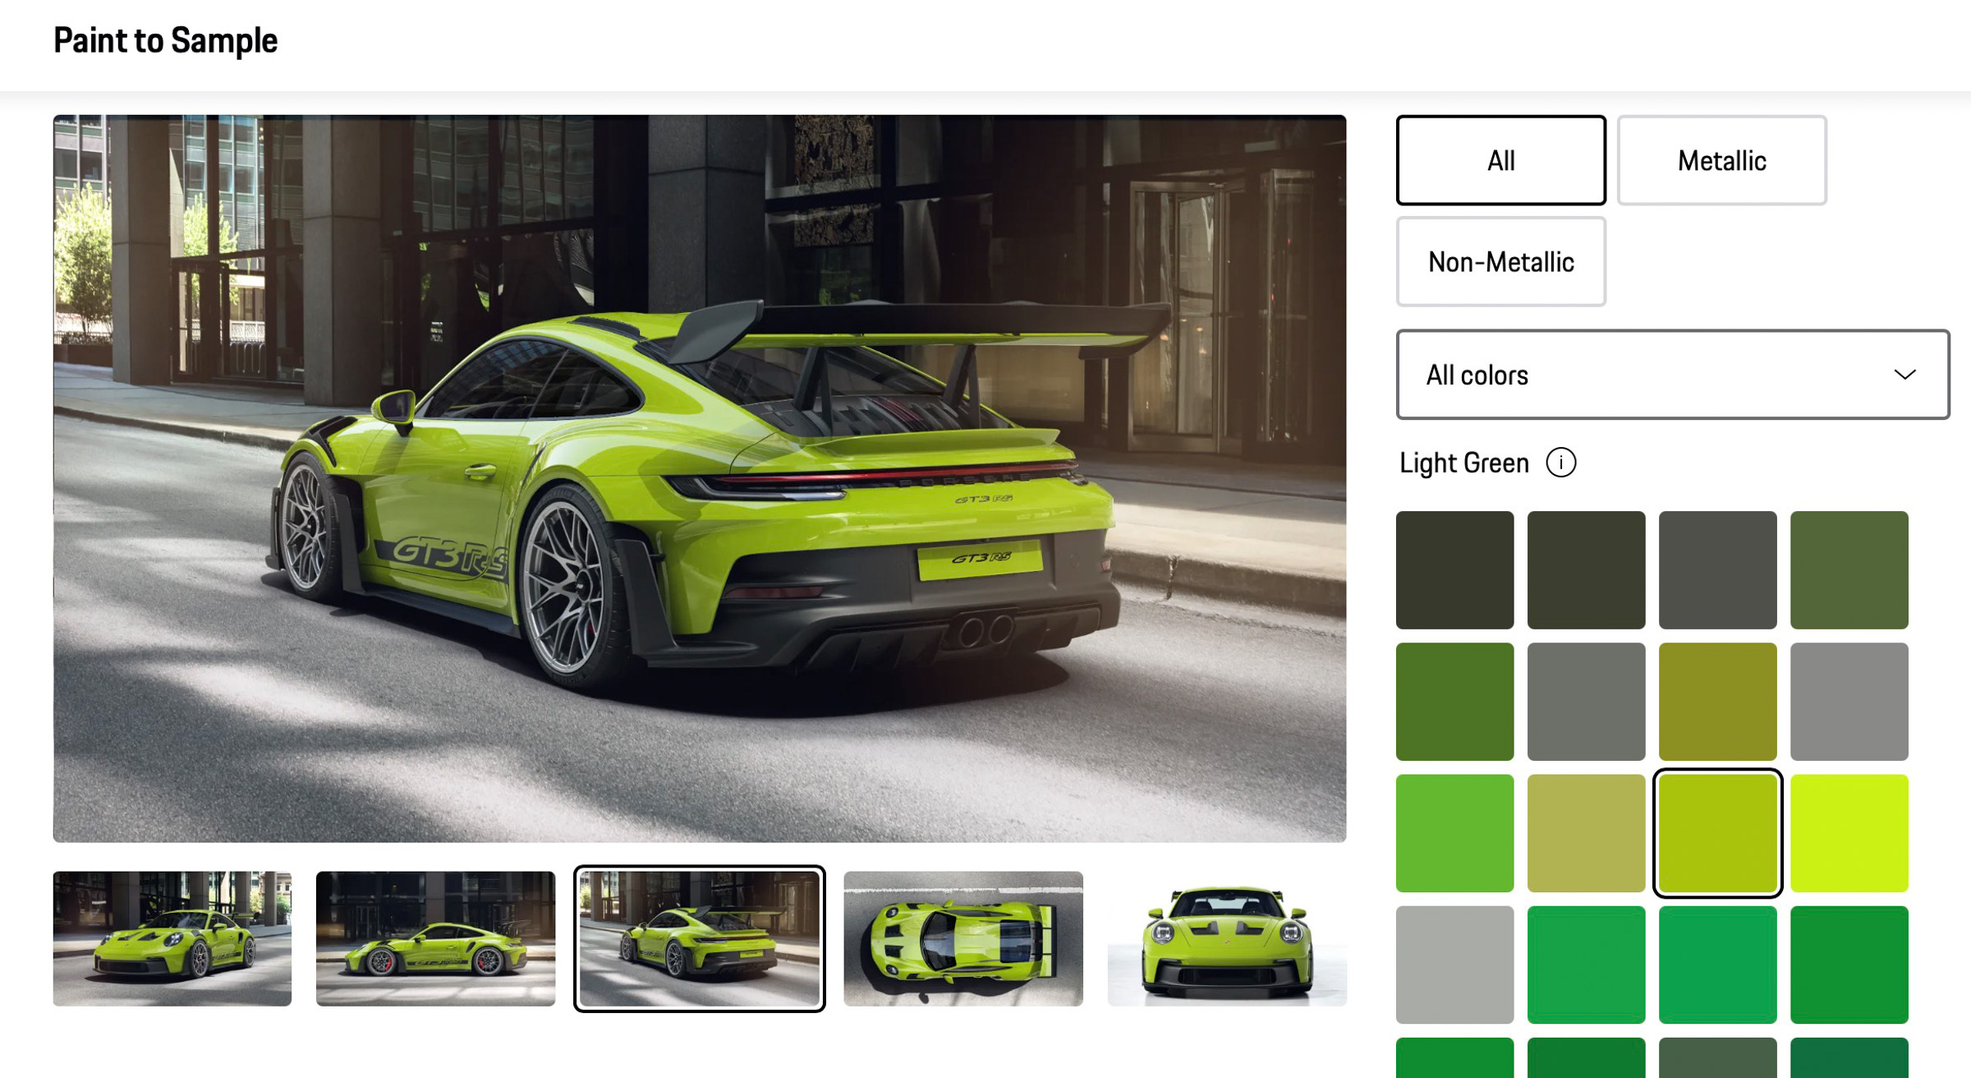
Task: Select the medium grey swatch in second row
Action: click(1586, 701)
